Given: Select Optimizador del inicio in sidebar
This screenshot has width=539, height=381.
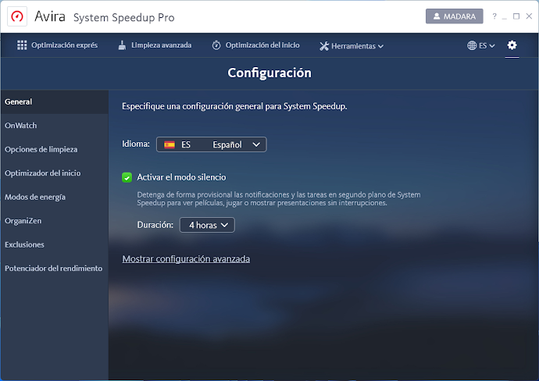Looking at the screenshot, I should point(55,173).
